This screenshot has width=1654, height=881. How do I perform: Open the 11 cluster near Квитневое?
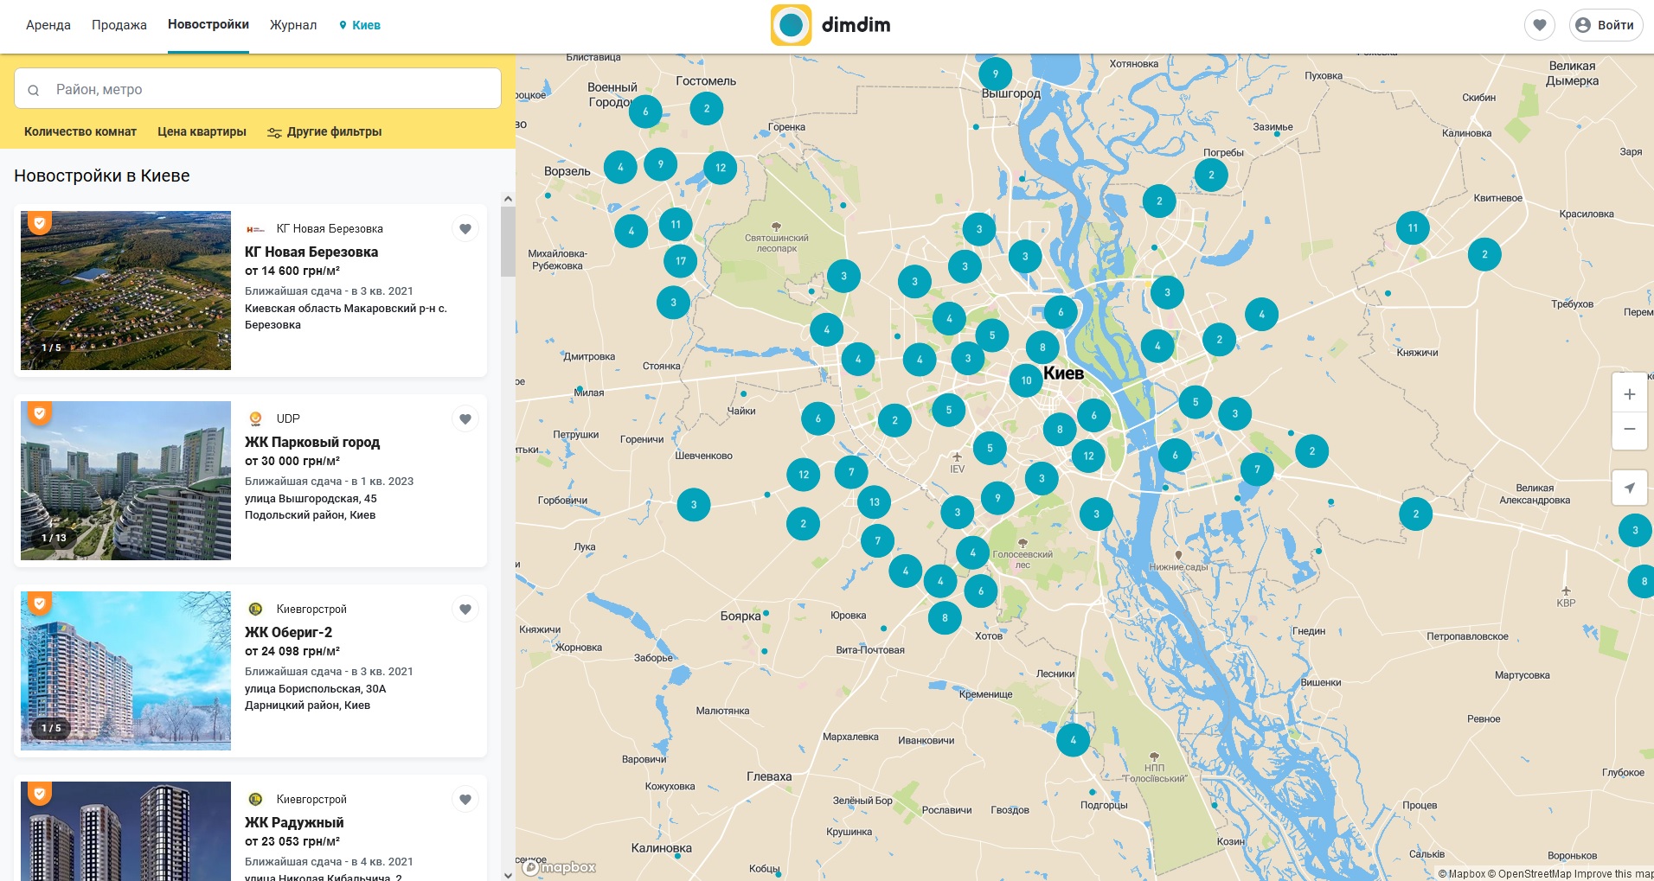[x=1413, y=228]
